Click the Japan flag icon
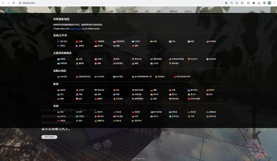The width and height of the screenshot is (277, 161). pyautogui.click(x=170, y=41)
